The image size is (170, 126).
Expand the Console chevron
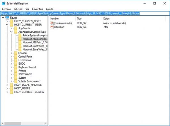(x=11, y=53)
